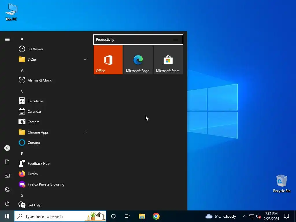The image size is (296, 222).
Task: Click the G letter header
Action: (22, 195)
